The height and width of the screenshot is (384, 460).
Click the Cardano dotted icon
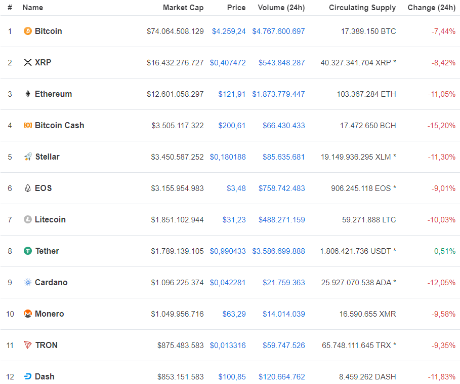pos(27,282)
